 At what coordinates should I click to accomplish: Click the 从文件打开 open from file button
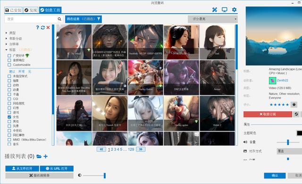[x=22, y=168]
